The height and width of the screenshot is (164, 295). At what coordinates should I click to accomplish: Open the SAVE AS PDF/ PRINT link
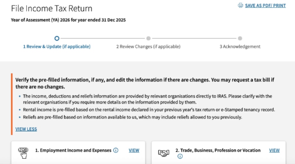265,6
